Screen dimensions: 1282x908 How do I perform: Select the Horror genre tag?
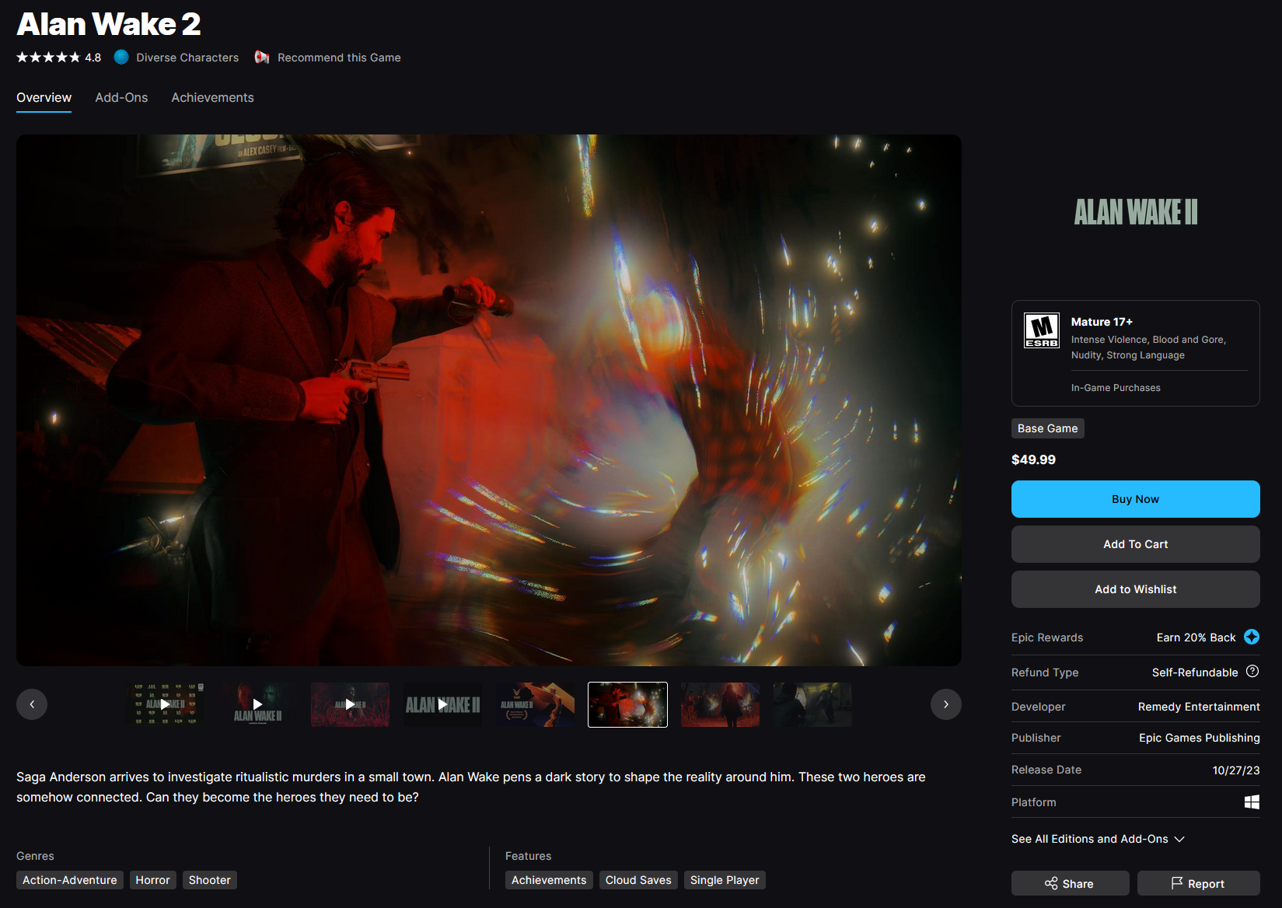tap(152, 880)
